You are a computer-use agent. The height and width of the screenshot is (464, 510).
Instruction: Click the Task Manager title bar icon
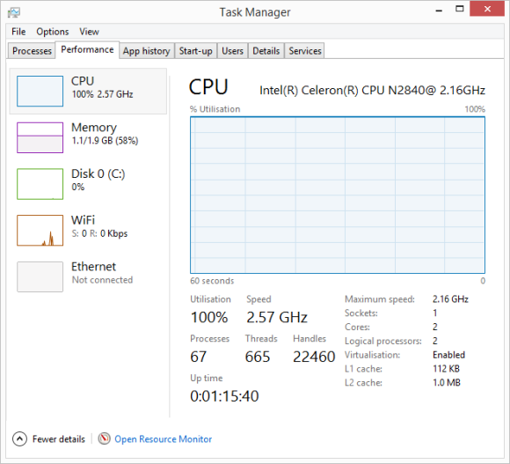[14, 12]
